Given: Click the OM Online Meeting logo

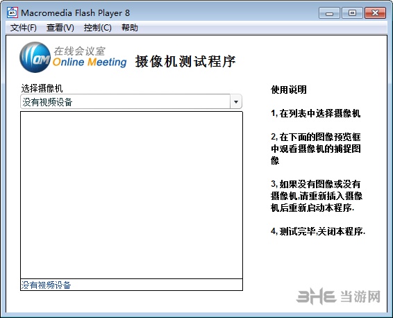Looking at the screenshot, I should 73,58.
